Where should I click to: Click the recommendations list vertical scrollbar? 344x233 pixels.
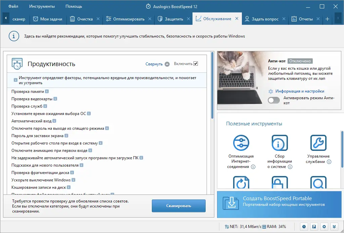[212, 85]
